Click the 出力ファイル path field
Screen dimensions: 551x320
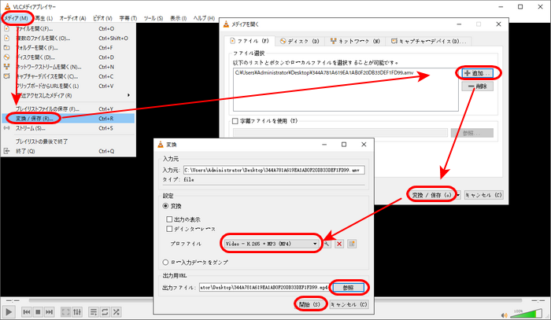click(264, 287)
